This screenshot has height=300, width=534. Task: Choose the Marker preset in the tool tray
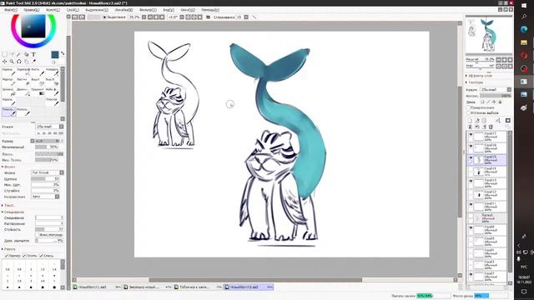point(8,82)
